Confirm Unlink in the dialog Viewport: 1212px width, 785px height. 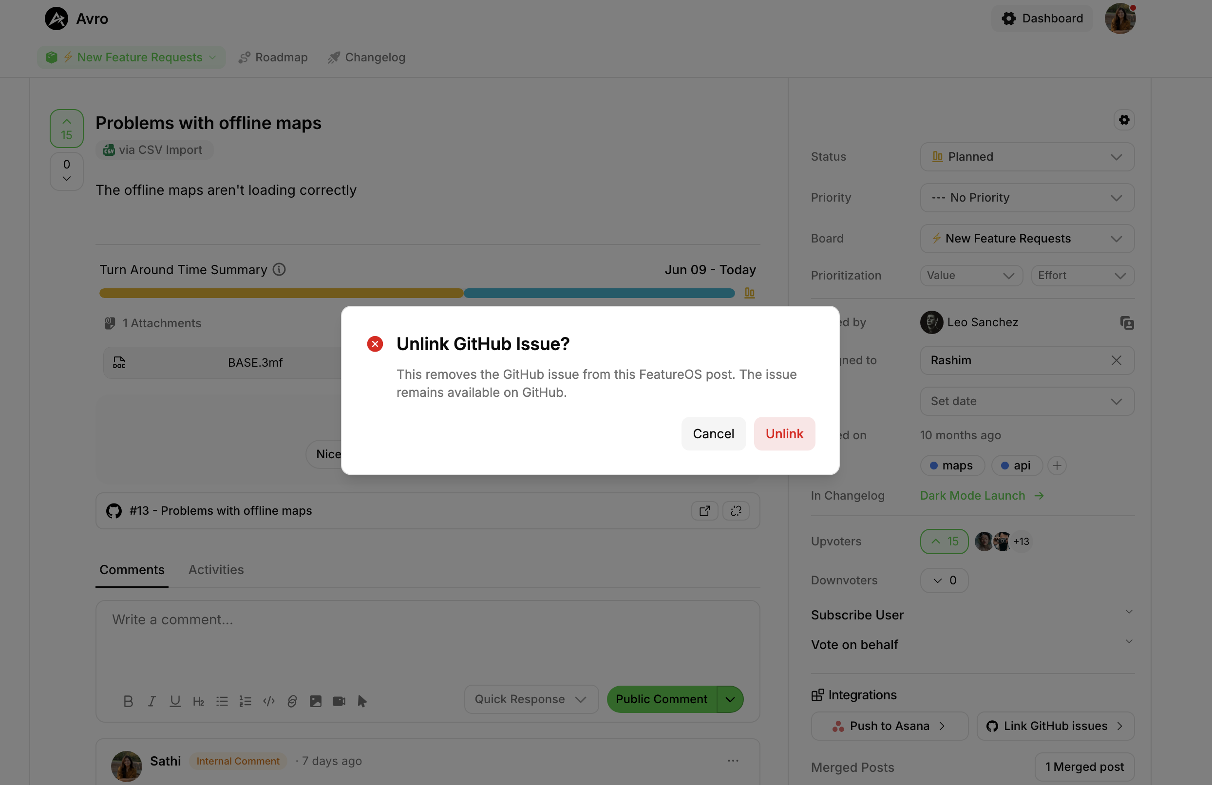tap(784, 434)
